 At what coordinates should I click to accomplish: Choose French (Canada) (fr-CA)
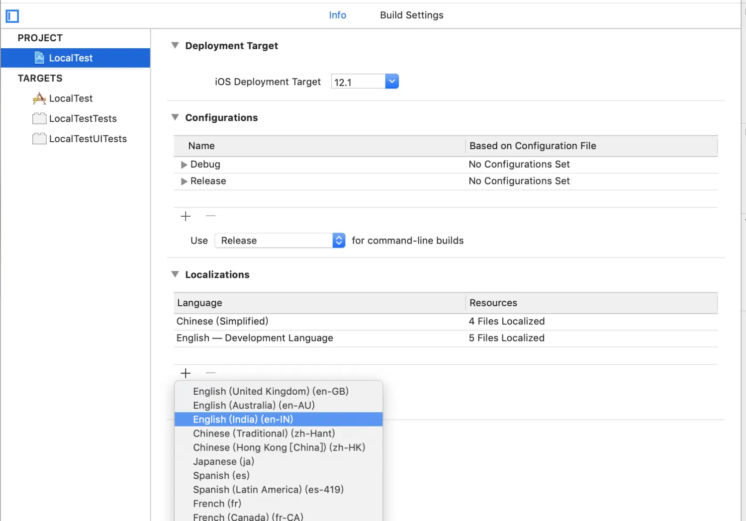tap(279, 516)
